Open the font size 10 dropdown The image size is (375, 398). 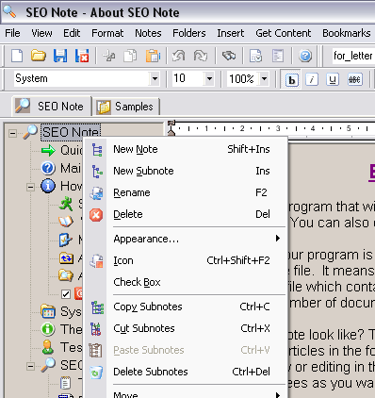(209, 79)
